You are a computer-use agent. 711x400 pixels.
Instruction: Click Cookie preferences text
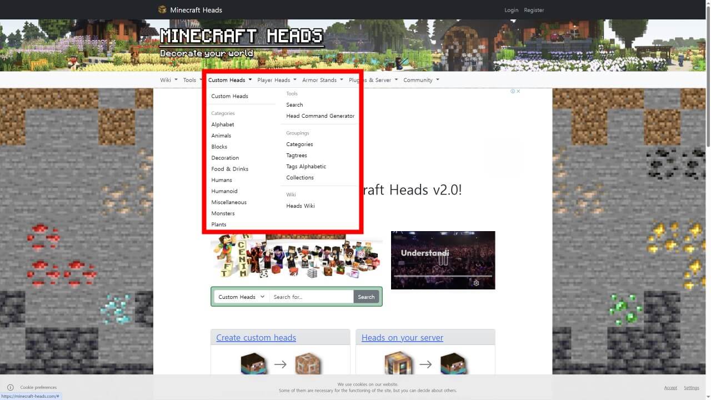38,387
